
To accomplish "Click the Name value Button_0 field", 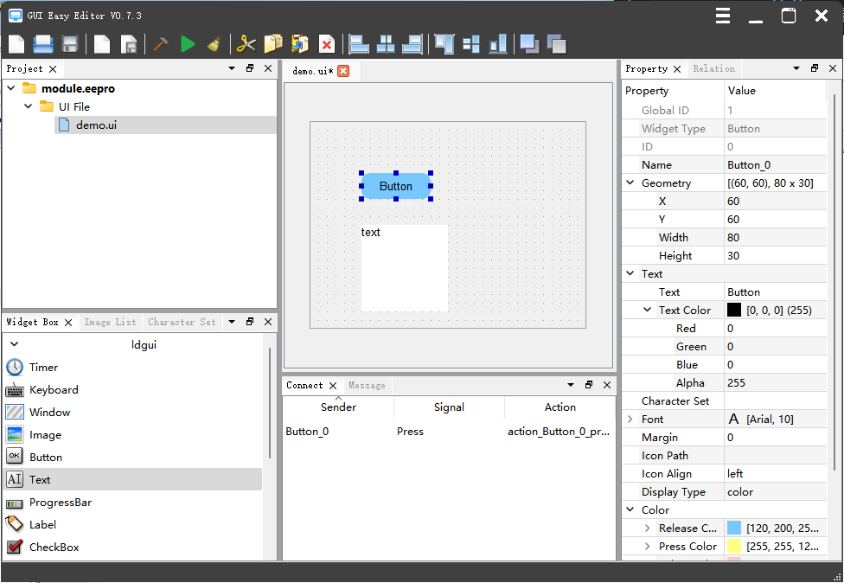I will pos(775,164).
